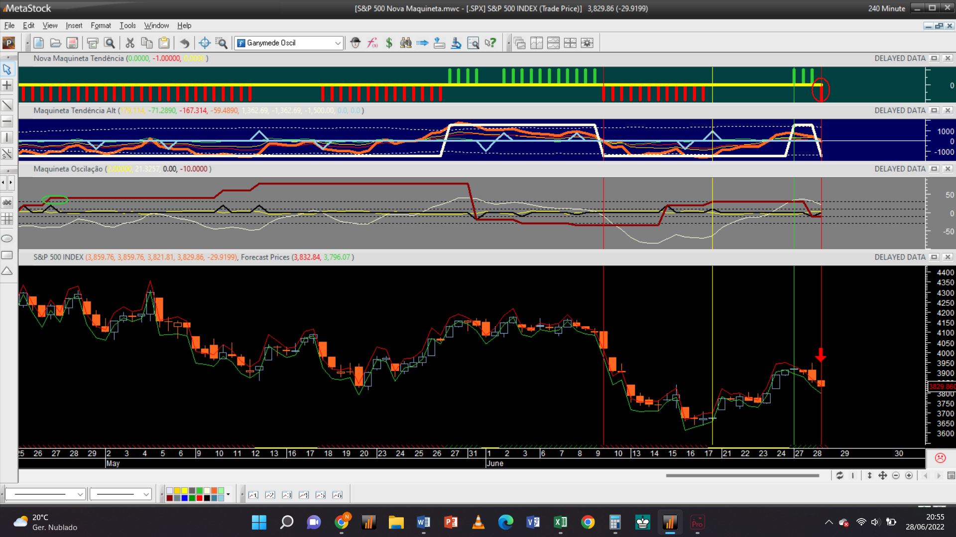Expand the Ganymede Oscil indicator dropdown
Viewport: 956px width, 537px height.
coord(338,43)
